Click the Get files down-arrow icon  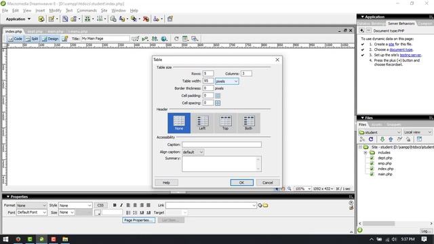[x=382, y=140]
